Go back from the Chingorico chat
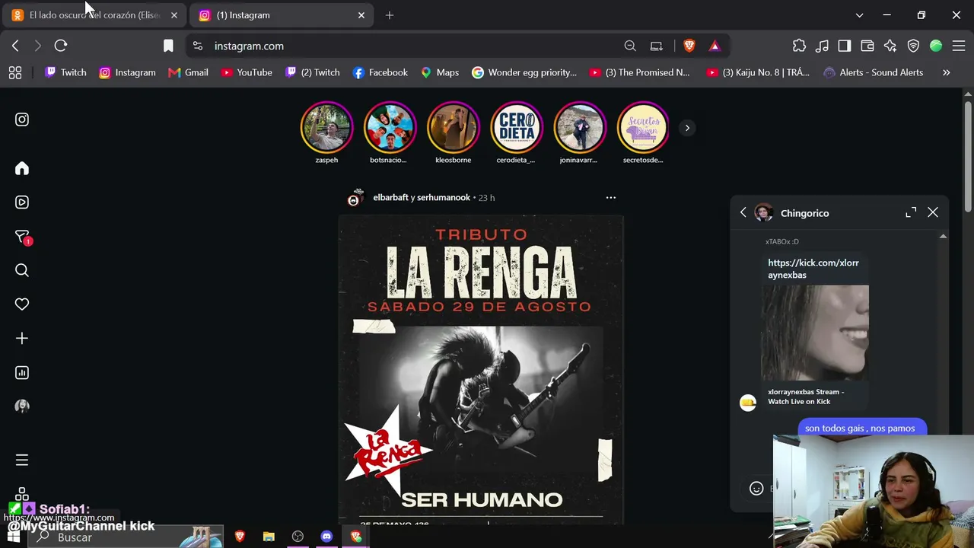The image size is (974, 548). coord(743,213)
